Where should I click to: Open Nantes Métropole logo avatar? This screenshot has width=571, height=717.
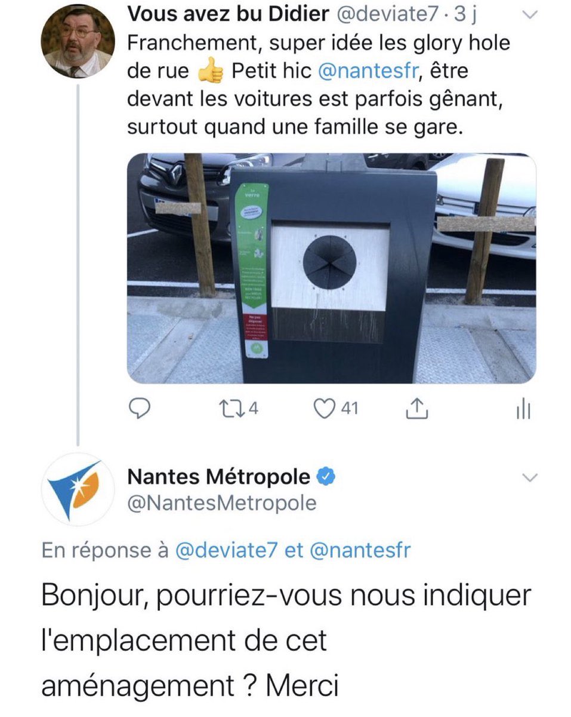click(78, 490)
